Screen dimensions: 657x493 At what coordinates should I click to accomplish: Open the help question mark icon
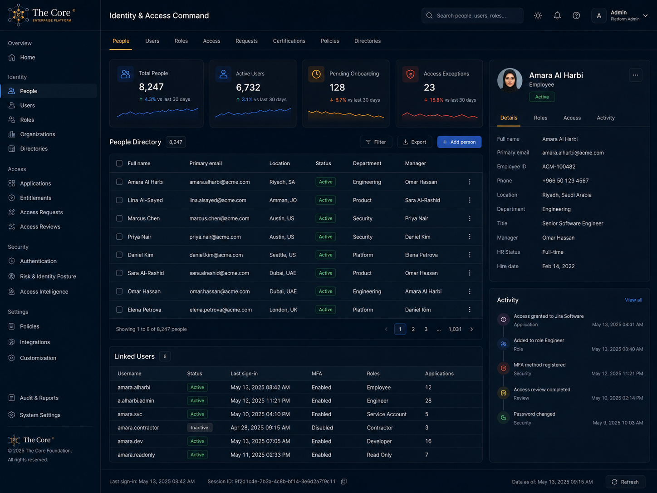coord(576,15)
